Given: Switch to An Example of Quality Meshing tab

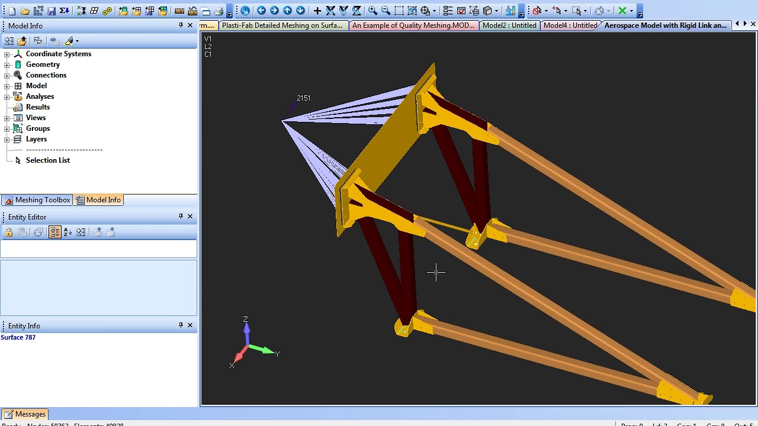Looking at the screenshot, I should pyautogui.click(x=413, y=25).
